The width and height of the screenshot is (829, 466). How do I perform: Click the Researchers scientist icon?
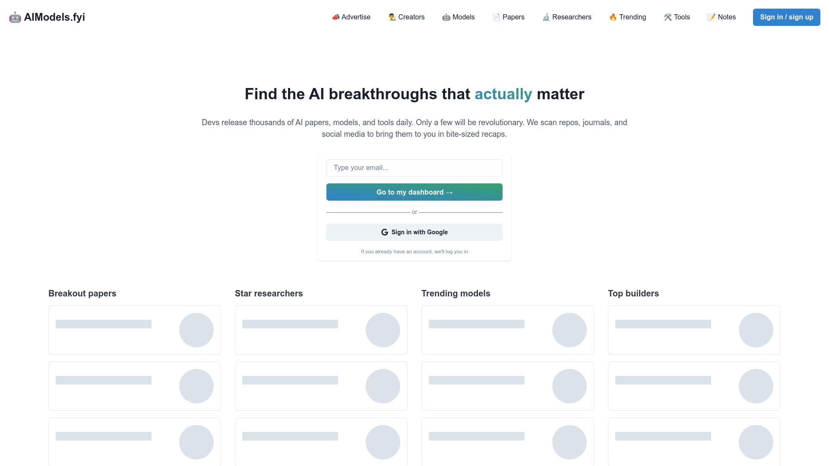(546, 17)
